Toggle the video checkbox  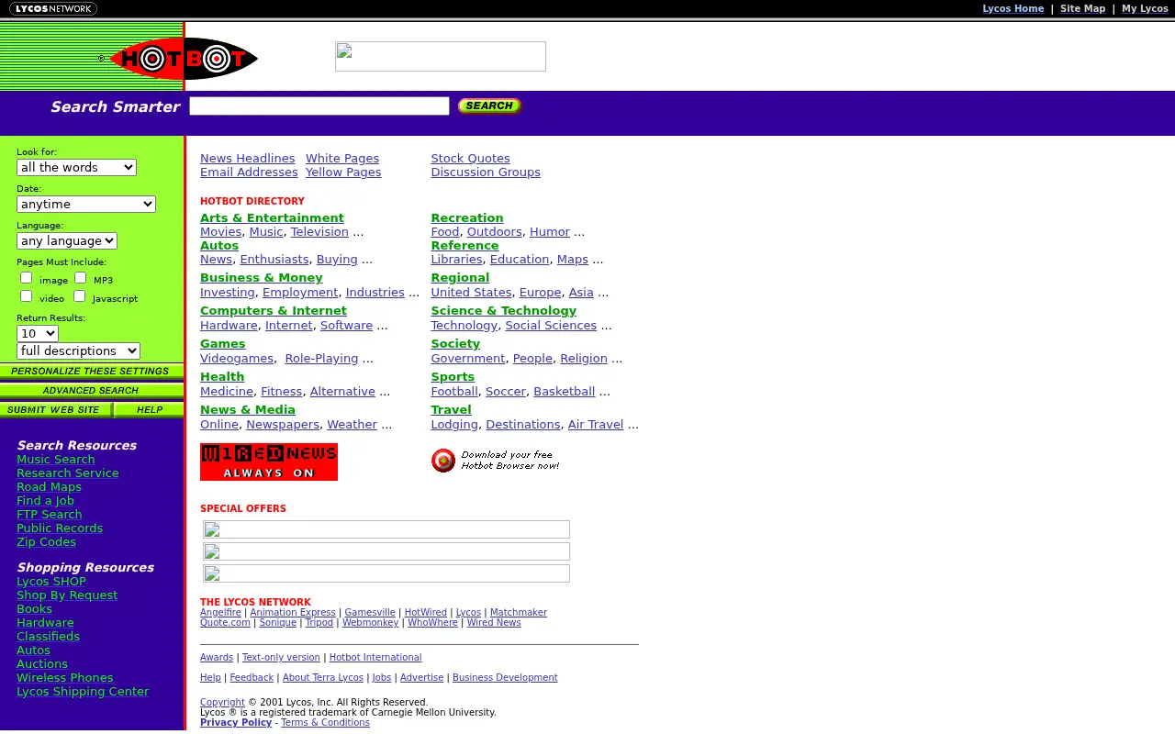[27, 296]
